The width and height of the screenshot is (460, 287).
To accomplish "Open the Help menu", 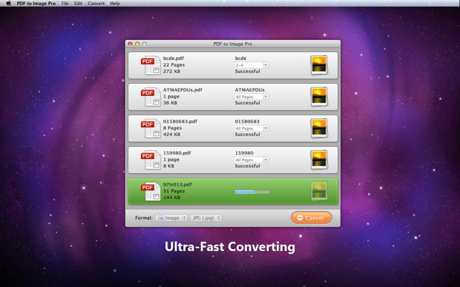I will point(115,3).
